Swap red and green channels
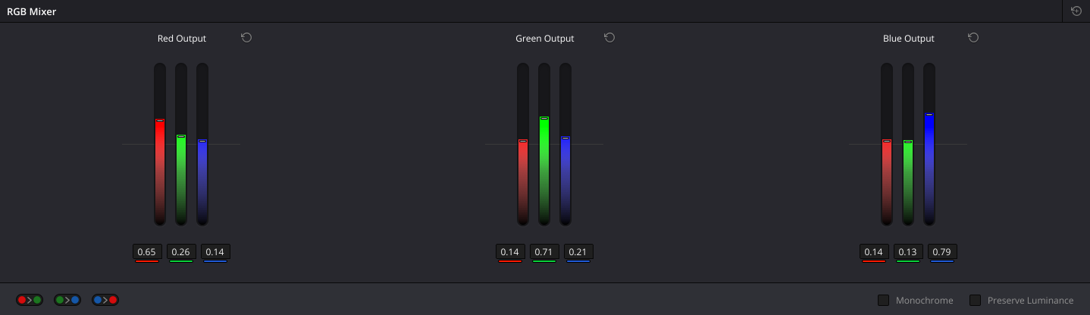 [30, 300]
